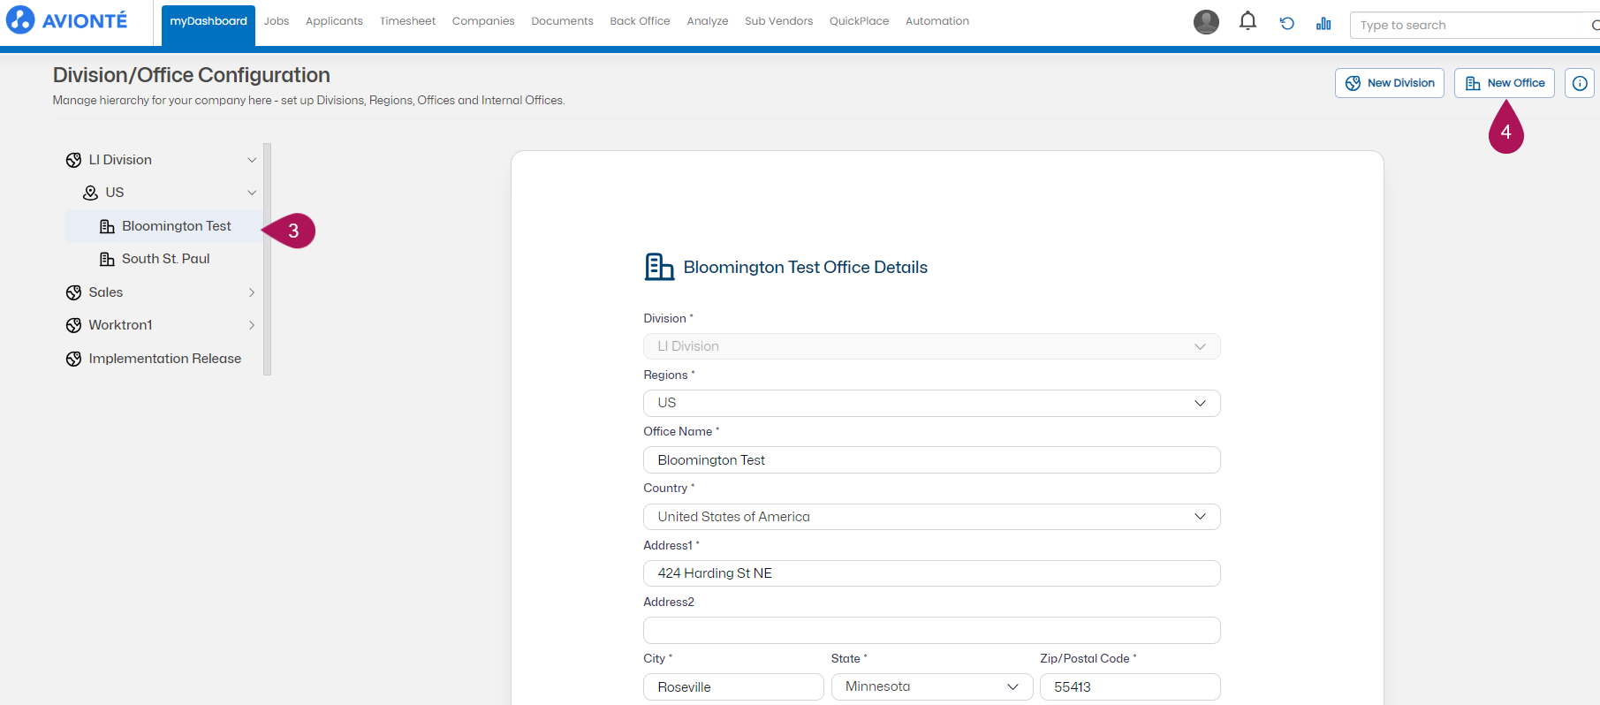Switch to the Timesheet tab
1600x705 pixels.
[407, 21]
